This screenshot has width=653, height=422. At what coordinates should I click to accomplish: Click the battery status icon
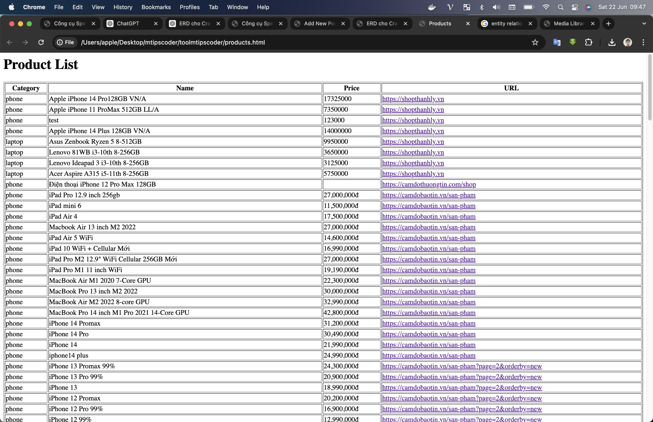tap(529, 7)
